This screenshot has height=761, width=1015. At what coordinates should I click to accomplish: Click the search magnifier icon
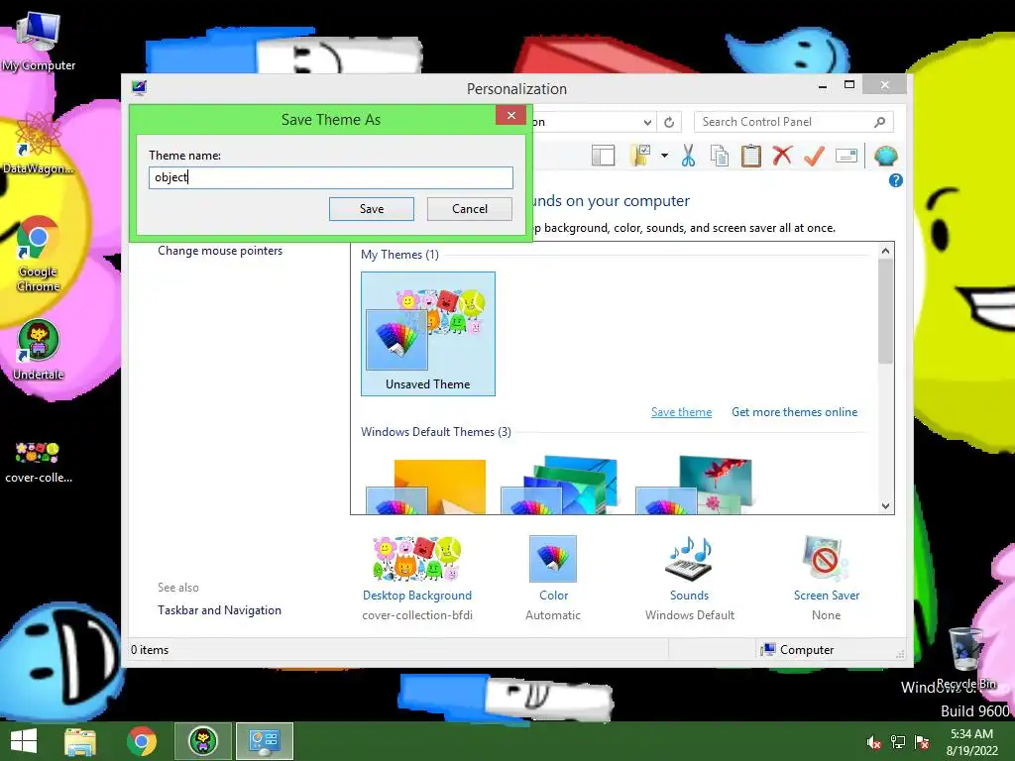[x=879, y=122]
